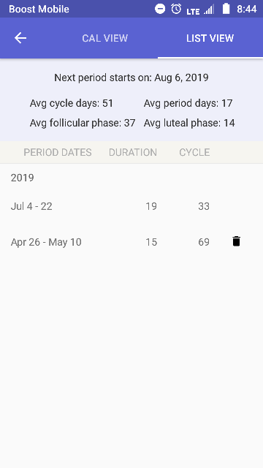Tap Avg luteal phase statistic
This screenshot has height=468, width=263.
click(x=189, y=123)
